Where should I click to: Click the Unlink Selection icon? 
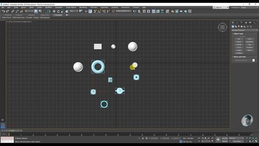(x=17, y=11)
